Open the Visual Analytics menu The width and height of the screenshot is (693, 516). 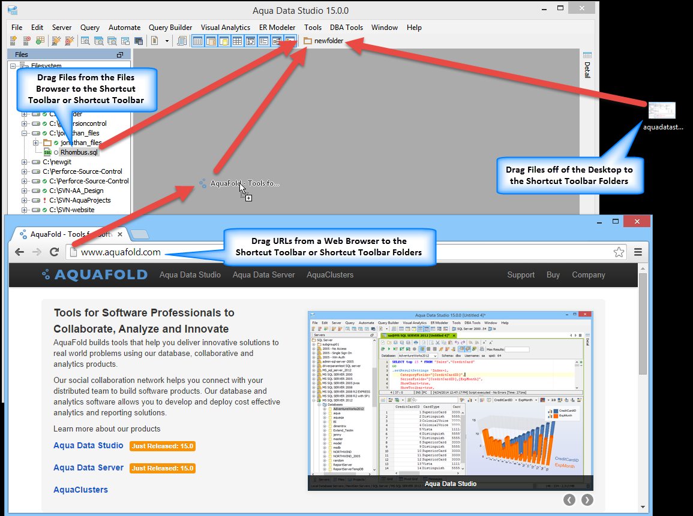(x=226, y=28)
